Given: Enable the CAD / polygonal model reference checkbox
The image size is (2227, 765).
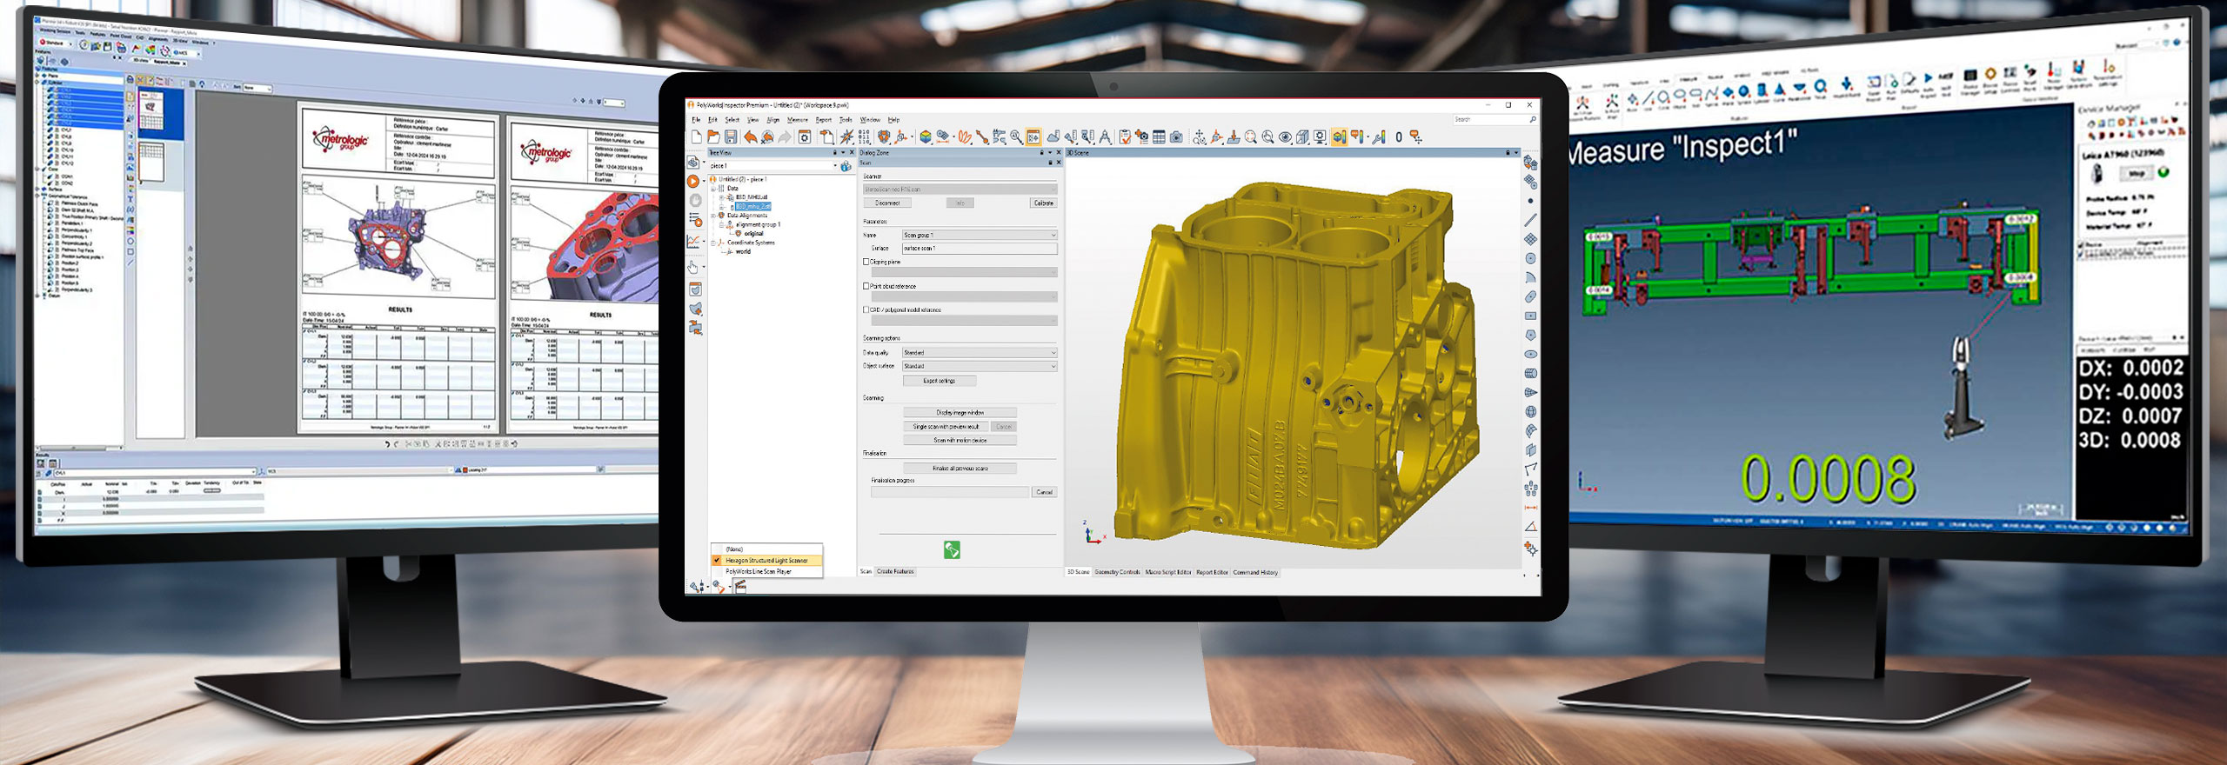Looking at the screenshot, I should (x=866, y=309).
